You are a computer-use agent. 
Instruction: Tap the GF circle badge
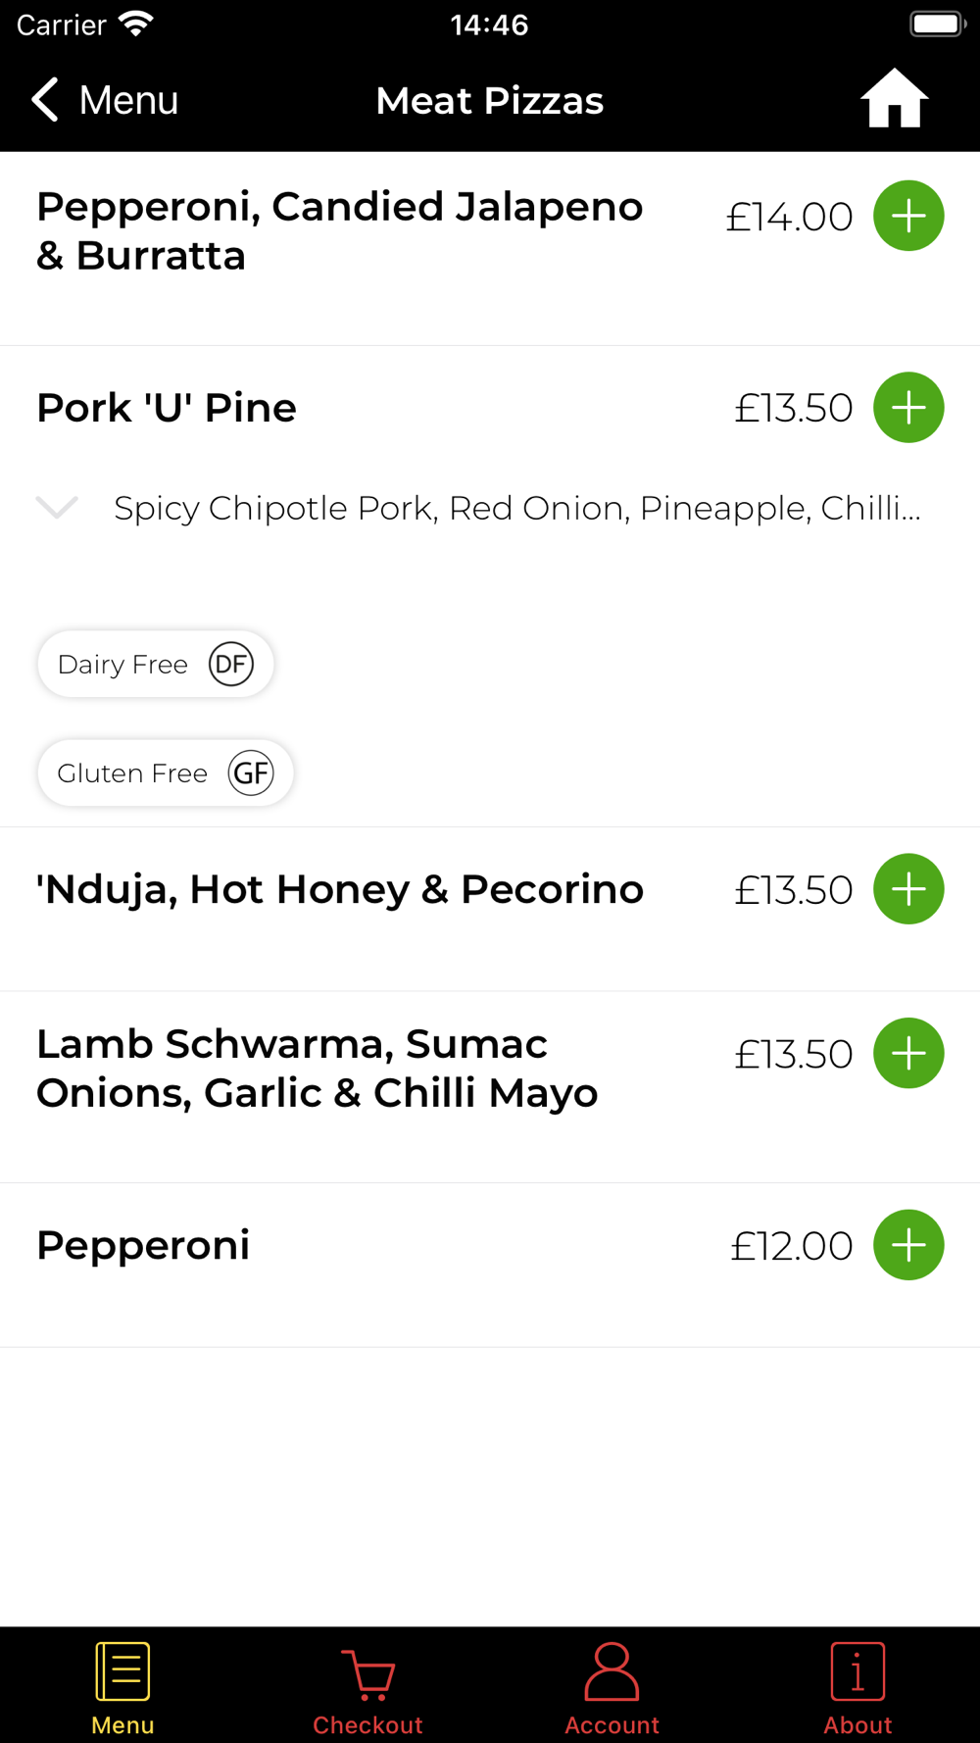(251, 772)
